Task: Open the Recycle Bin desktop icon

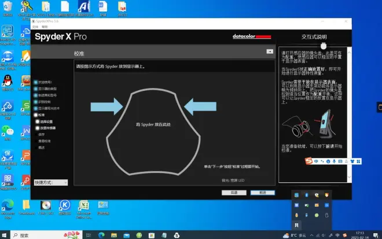Action: click(x=8, y=9)
